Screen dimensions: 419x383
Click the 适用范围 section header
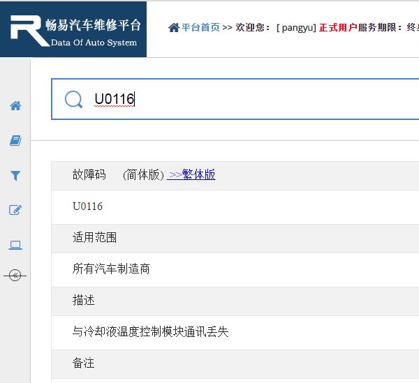coord(94,237)
